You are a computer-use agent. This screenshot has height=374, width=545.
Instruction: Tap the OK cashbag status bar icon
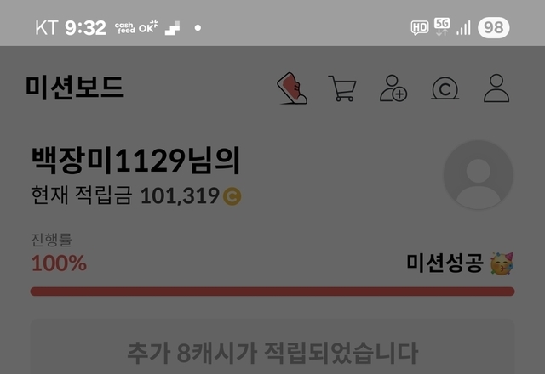click(148, 26)
